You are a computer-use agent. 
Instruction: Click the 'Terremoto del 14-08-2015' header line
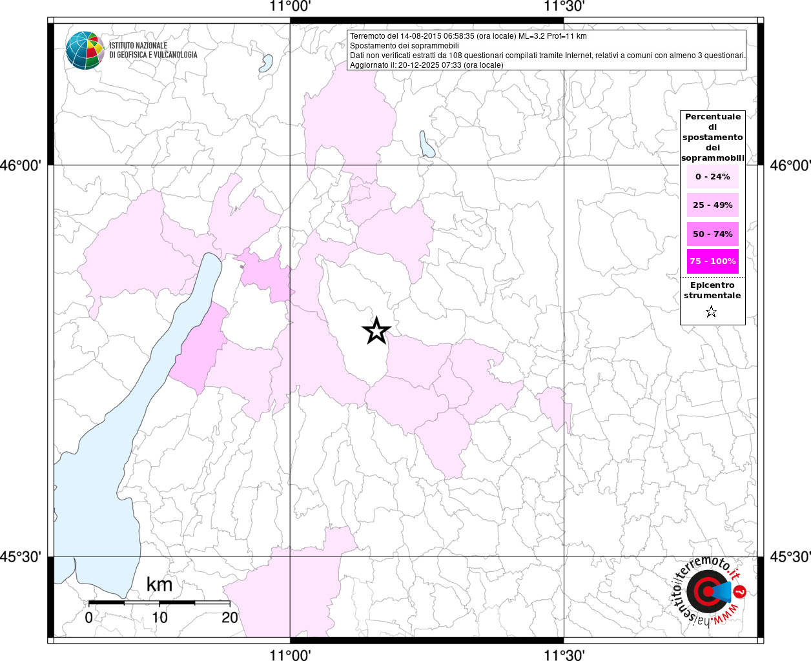tap(468, 36)
